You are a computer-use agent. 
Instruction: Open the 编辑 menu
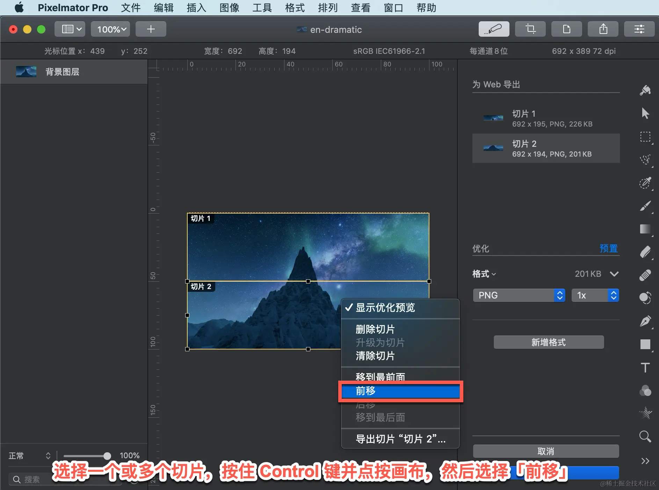pyautogui.click(x=164, y=8)
